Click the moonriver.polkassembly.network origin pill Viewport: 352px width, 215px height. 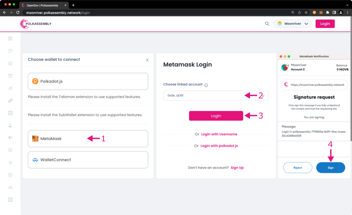tap(314, 85)
